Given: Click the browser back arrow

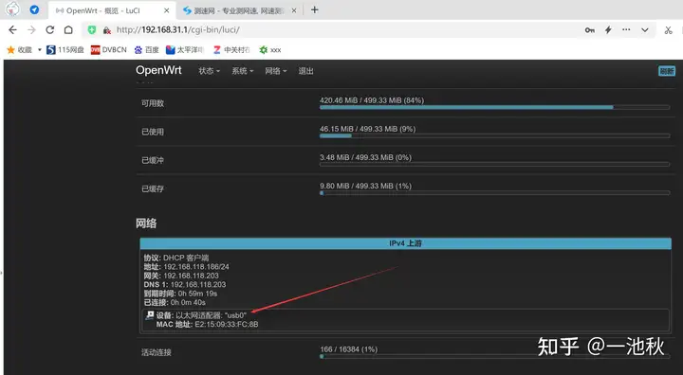Looking at the screenshot, I should (12, 30).
